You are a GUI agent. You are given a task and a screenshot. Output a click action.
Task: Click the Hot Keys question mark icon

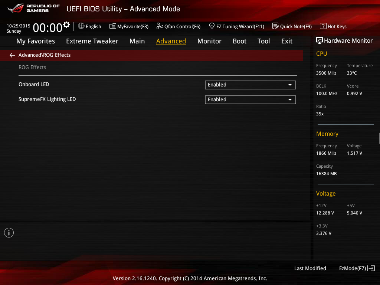[323, 26]
